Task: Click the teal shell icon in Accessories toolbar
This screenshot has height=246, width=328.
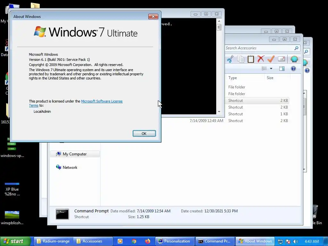Action: [x=294, y=59]
